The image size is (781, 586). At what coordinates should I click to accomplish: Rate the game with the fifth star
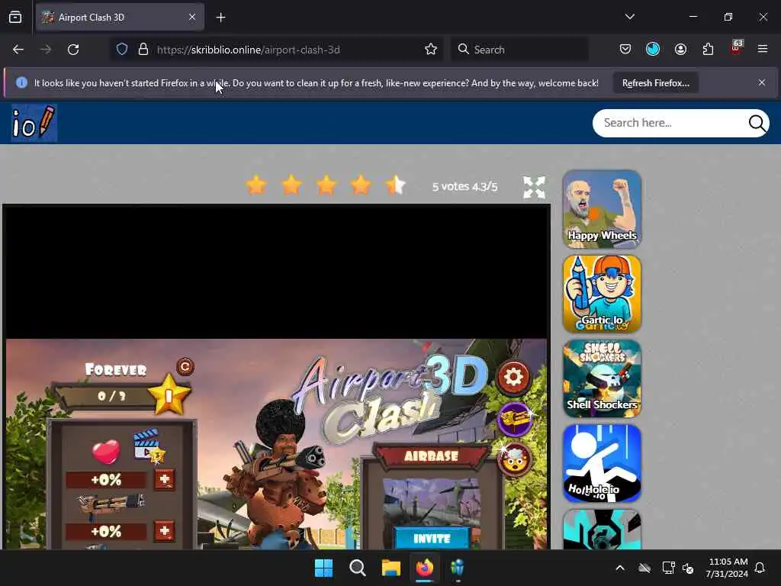click(x=396, y=185)
